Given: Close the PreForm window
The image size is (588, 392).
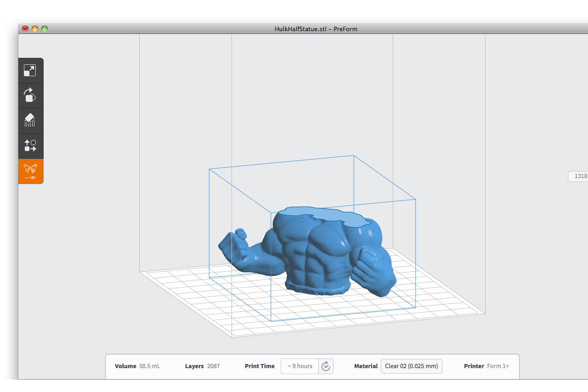Looking at the screenshot, I should click(x=25, y=29).
